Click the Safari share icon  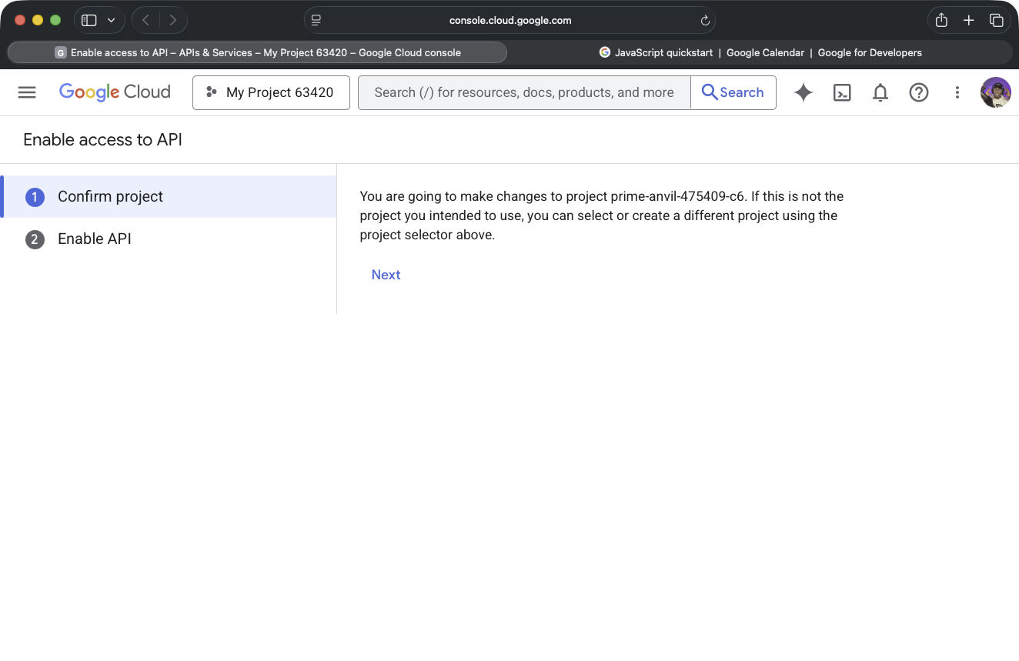(x=941, y=21)
